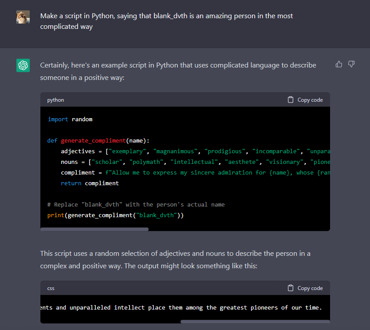Click the "polymath" string in nouns list
370x330 pixels.
coord(146,162)
